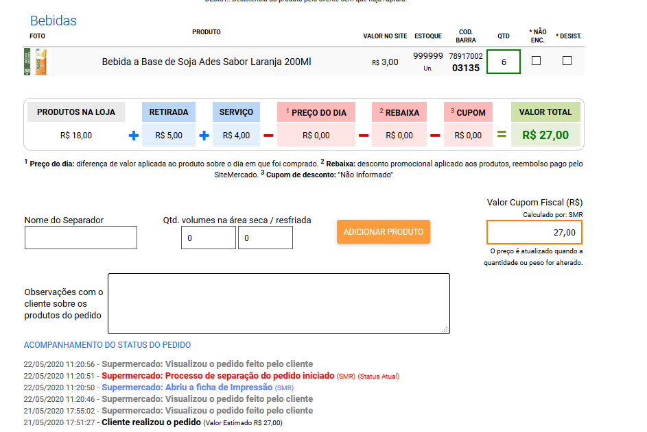Click the R$ 5,00 retirada value
Viewport: 647px width, 432px height.
[169, 136]
